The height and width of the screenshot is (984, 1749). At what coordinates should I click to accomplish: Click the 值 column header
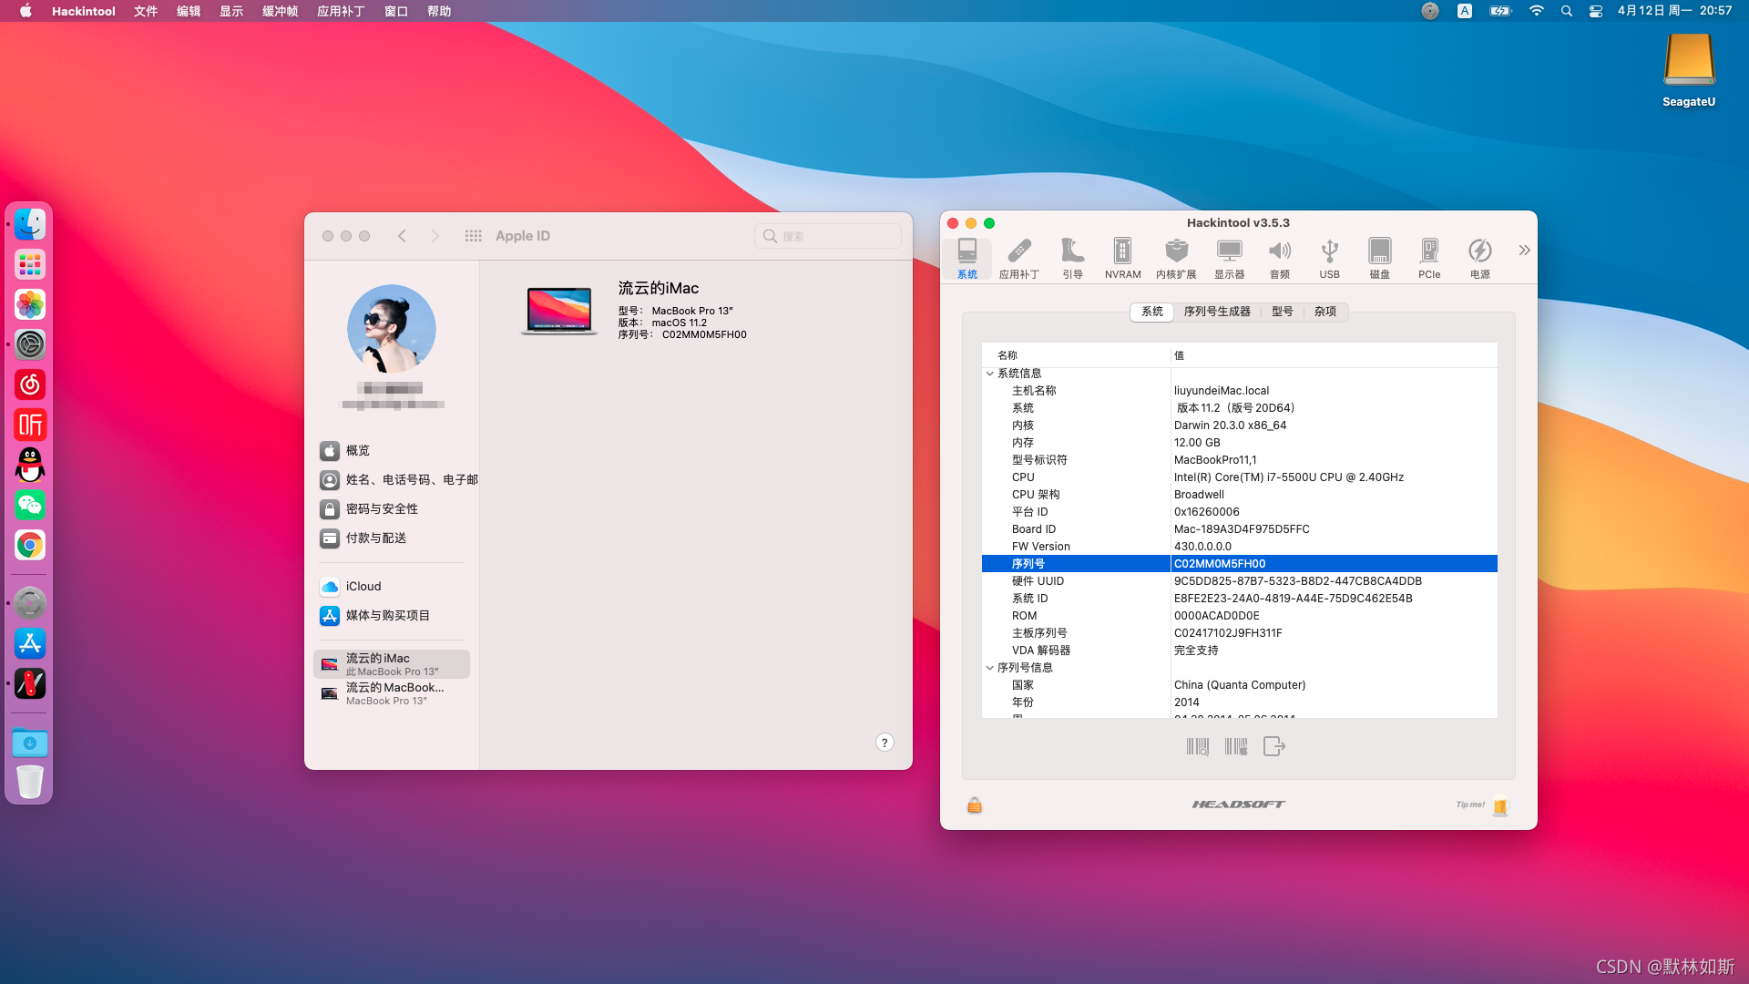pyautogui.click(x=1334, y=355)
